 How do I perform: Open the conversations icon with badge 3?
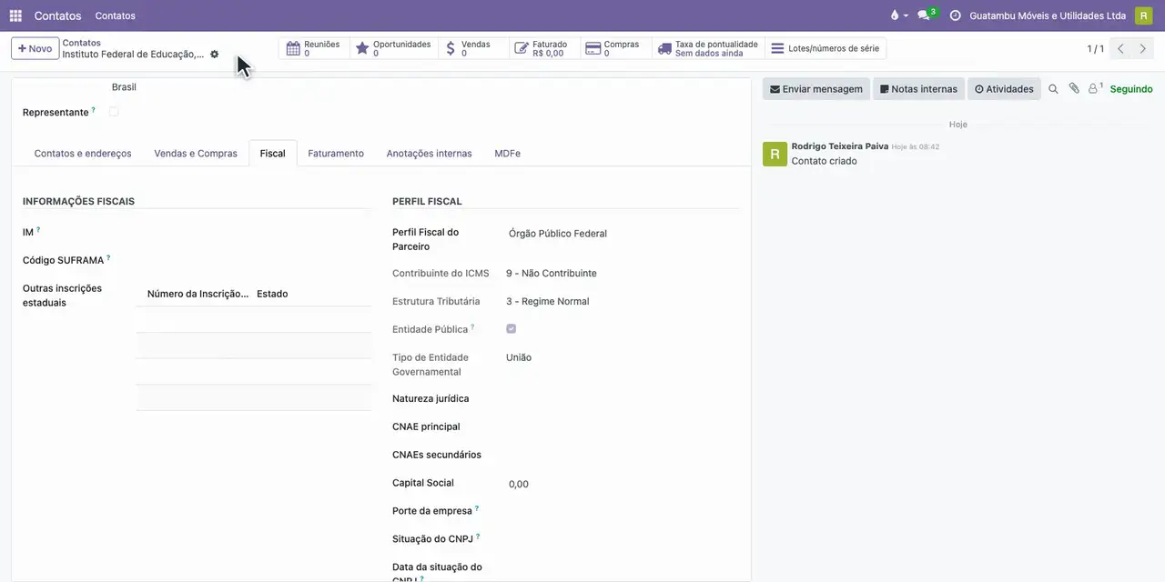coord(927,15)
